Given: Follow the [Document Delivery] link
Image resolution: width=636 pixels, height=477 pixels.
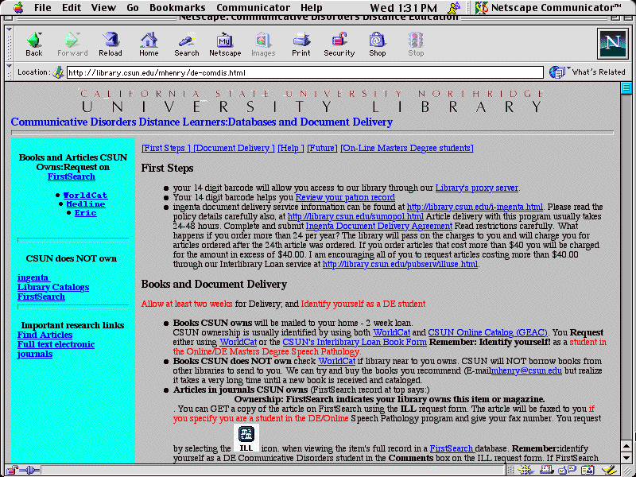Looking at the screenshot, I should [x=234, y=148].
